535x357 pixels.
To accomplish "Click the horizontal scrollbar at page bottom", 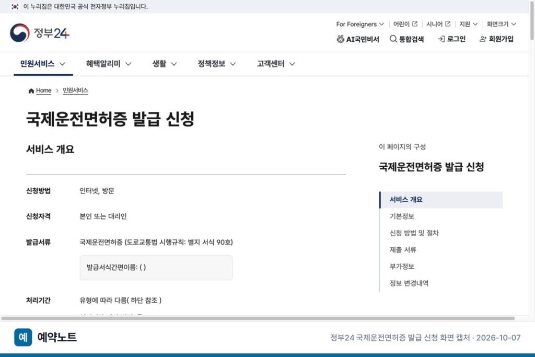I will pos(258,318).
